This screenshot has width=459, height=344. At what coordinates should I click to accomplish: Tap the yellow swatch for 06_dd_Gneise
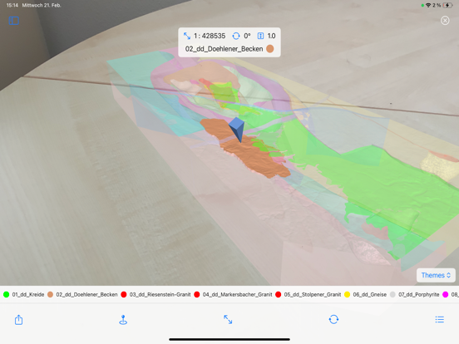tap(348, 295)
